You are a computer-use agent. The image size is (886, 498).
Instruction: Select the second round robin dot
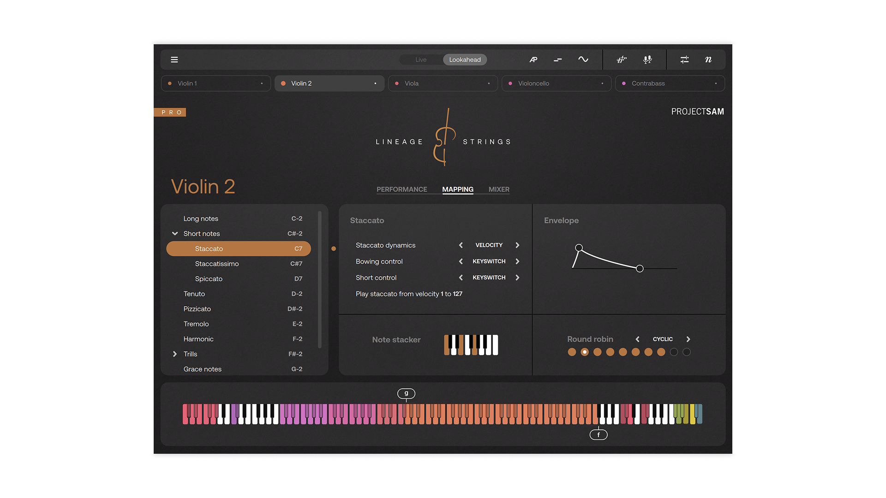pyautogui.click(x=585, y=352)
